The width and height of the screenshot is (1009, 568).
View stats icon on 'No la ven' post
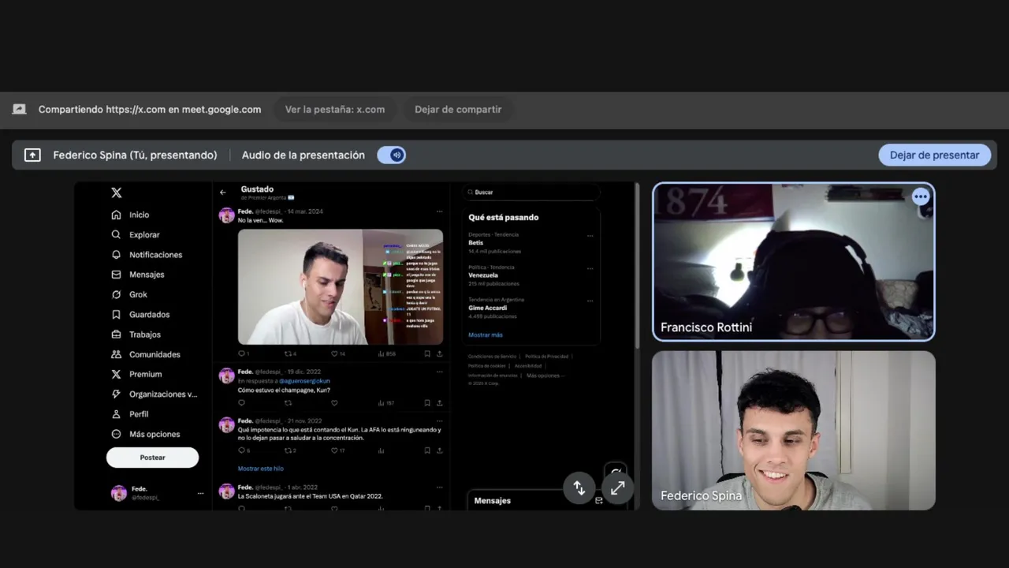click(x=381, y=353)
